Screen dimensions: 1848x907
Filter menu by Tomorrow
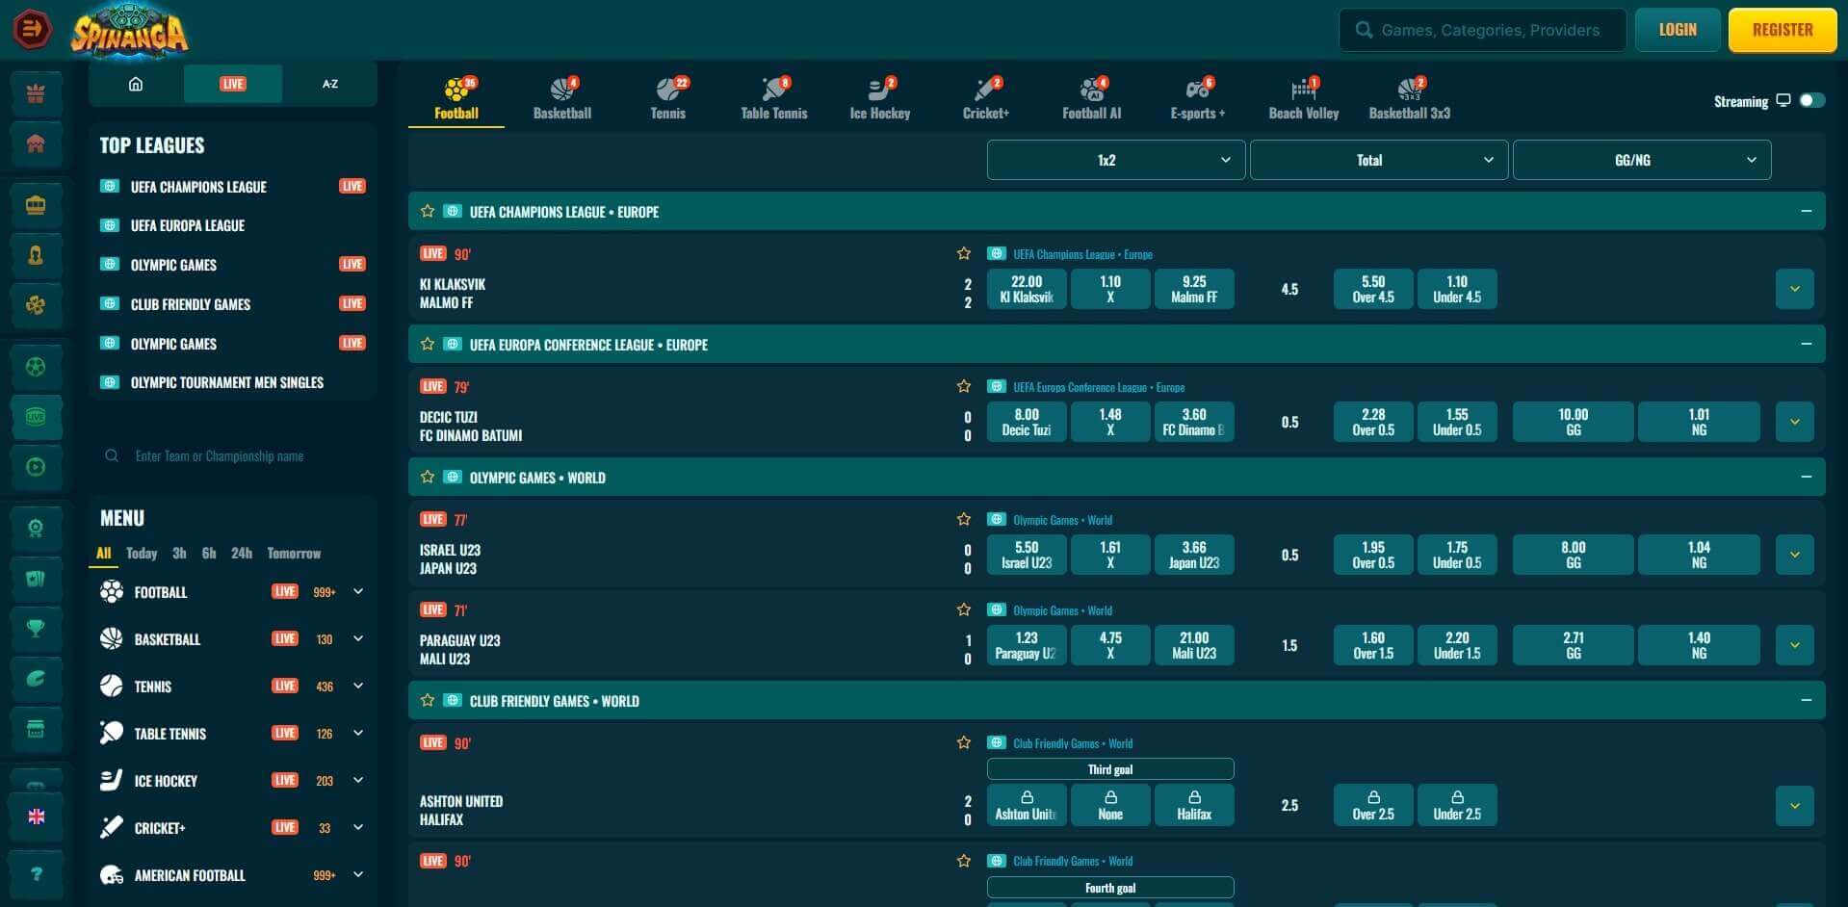tap(294, 554)
